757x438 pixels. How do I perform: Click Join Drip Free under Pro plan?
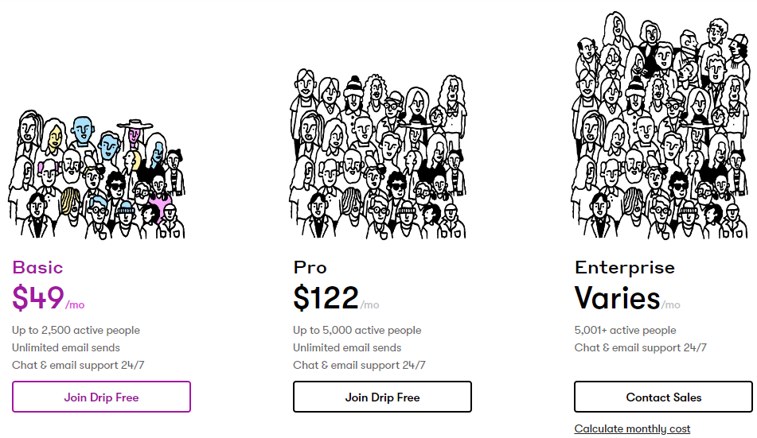point(382,397)
